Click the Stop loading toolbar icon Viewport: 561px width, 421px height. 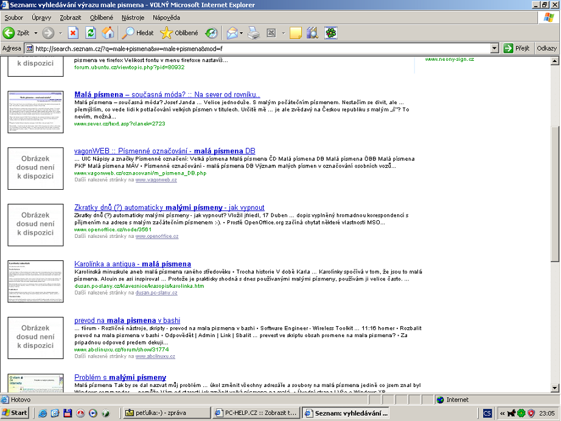73,33
